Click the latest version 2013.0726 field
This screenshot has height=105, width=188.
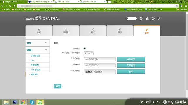point(100,65)
